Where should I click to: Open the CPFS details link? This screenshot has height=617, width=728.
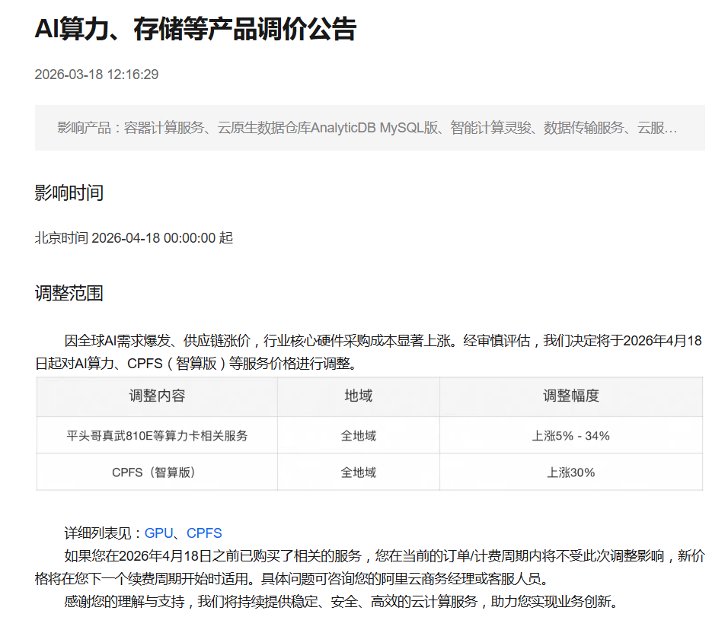204,533
